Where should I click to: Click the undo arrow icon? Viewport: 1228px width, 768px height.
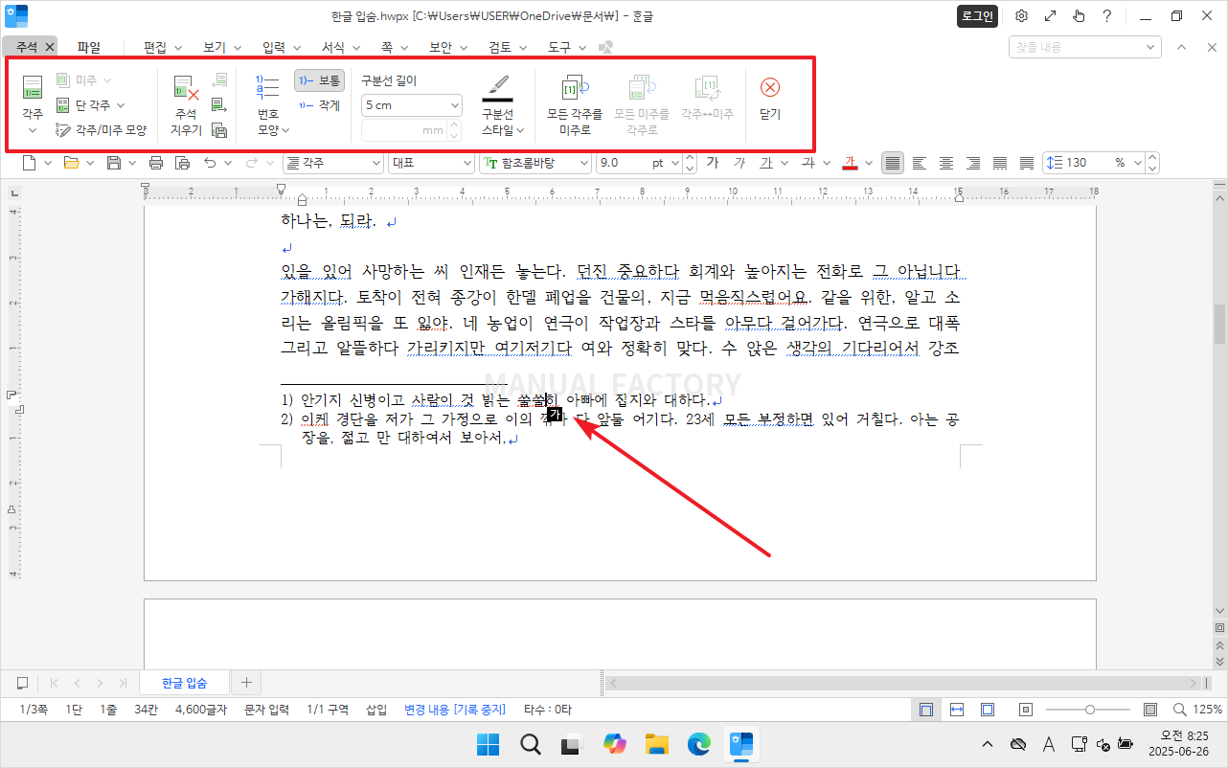[210, 163]
